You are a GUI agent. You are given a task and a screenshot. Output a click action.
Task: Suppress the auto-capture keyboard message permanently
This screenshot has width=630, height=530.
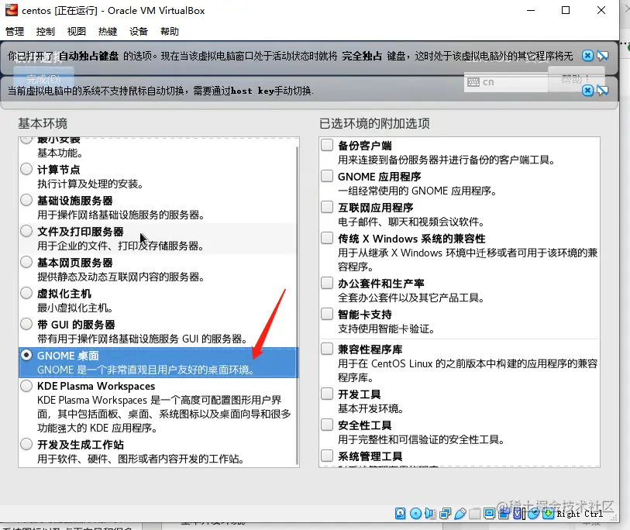(602, 56)
